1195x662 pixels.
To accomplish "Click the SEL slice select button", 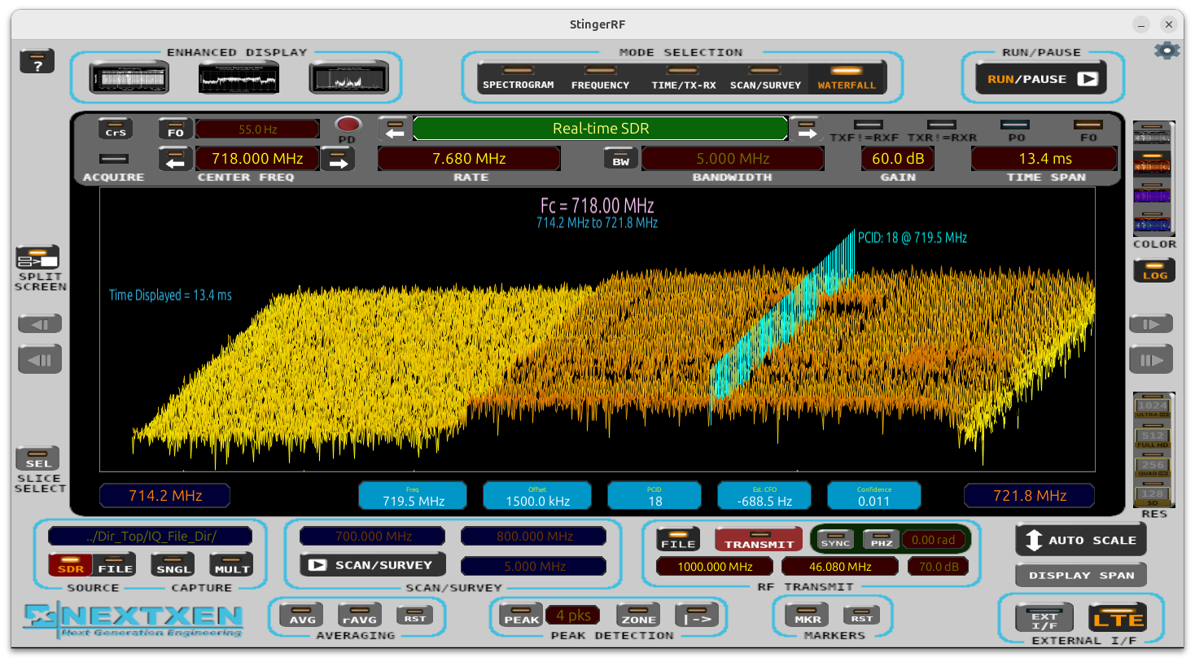I will click(37, 458).
